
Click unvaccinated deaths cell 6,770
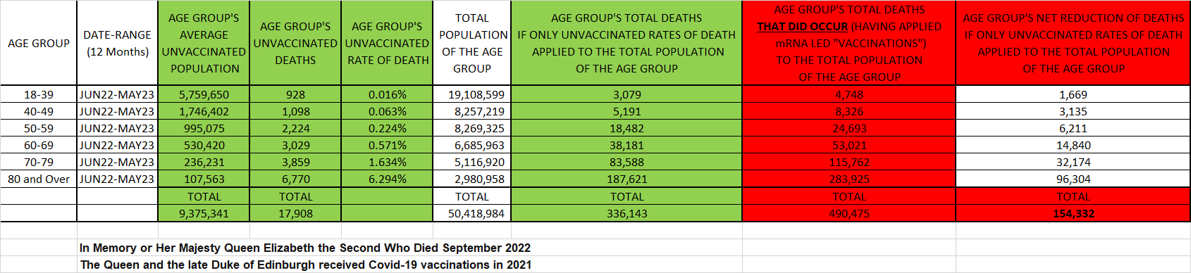point(295,179)
